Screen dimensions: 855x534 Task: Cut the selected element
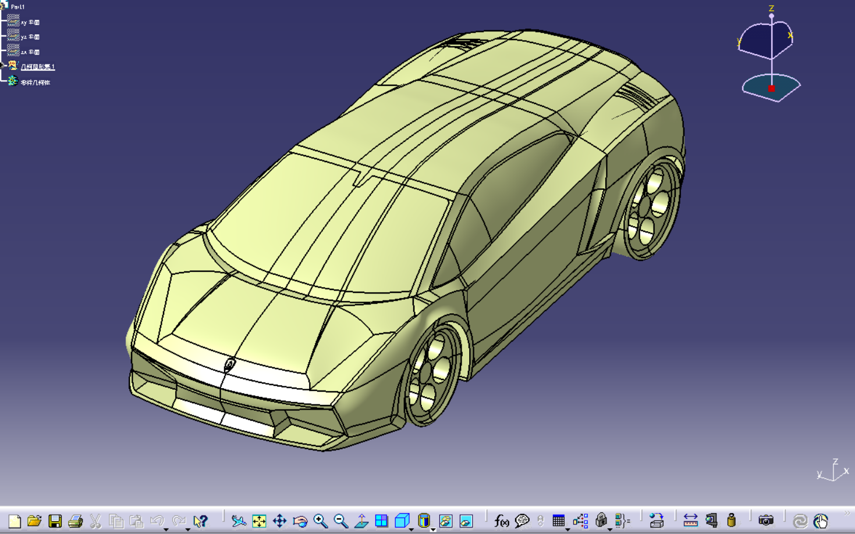[x=95, y=521]
